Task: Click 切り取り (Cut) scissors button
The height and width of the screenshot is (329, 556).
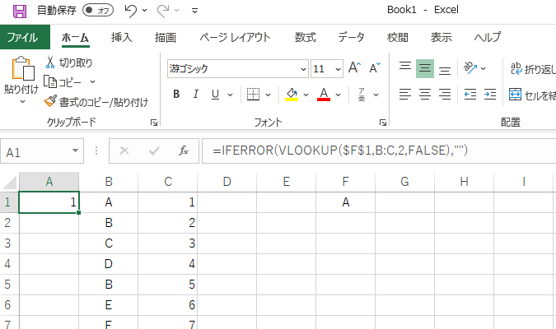Action: 69,63
